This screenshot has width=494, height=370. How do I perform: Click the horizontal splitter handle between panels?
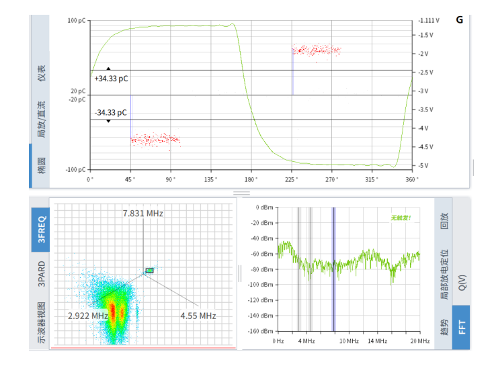pos(241,193)
